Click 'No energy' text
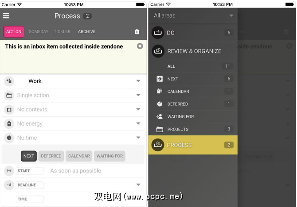Image resolution: width=297 pixels, height=207 pixels. point(30,124)
